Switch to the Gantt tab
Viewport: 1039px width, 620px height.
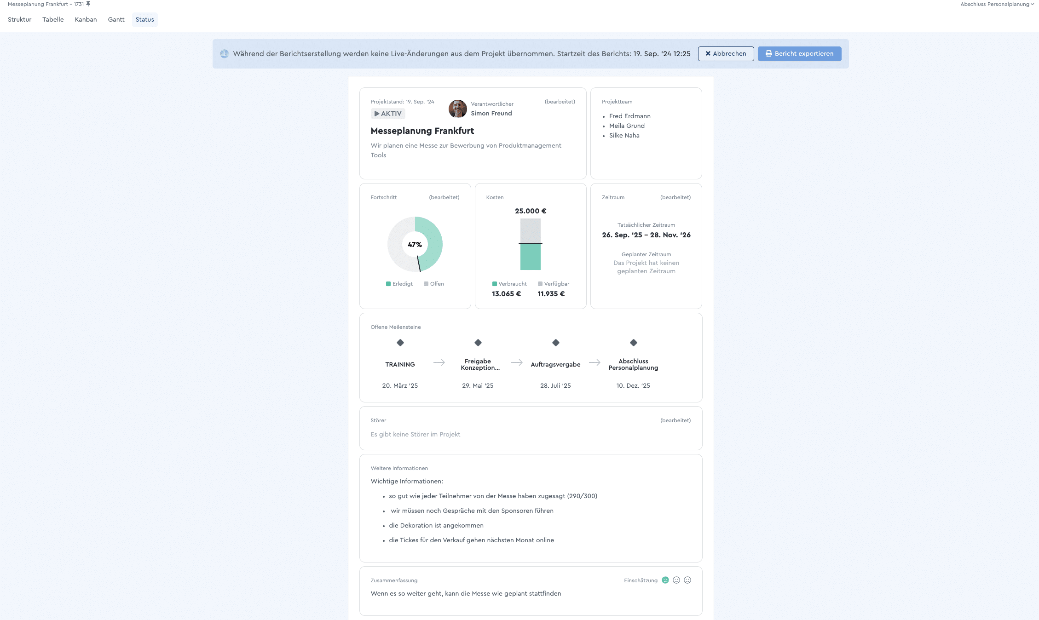click(x=116, y=20)
